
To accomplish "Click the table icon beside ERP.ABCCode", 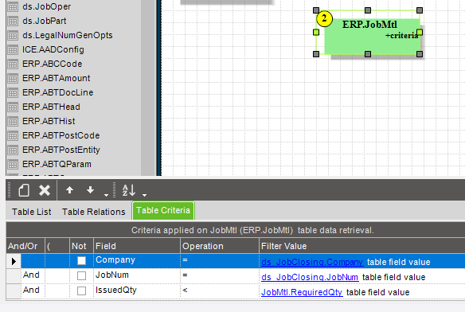I will point(13,64).
